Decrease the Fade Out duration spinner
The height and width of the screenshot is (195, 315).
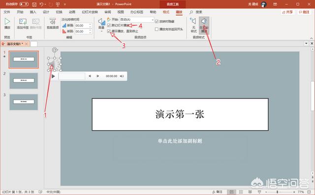coord(90,32)
